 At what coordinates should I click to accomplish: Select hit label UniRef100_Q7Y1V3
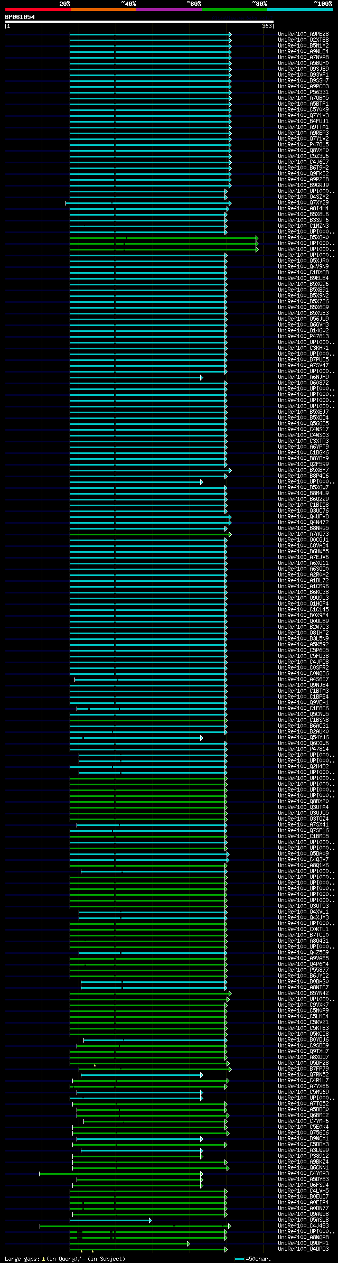303,115
